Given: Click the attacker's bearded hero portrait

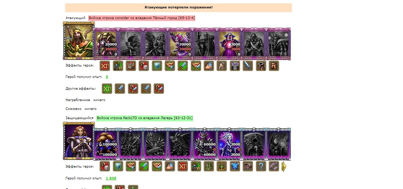Looking at the screenshot, I should point(79,40).
